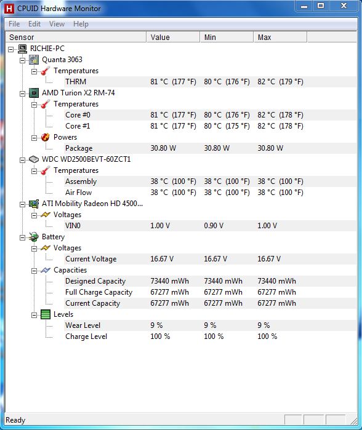This screenshot has height=430, width=362.
Task: Collapse the WDC WD2500BEVT node
Action: pyautogui.click(x=23, y=160)
